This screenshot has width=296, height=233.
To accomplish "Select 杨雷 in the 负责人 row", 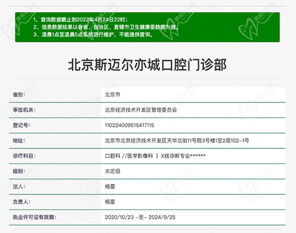I will coord(110,202).
